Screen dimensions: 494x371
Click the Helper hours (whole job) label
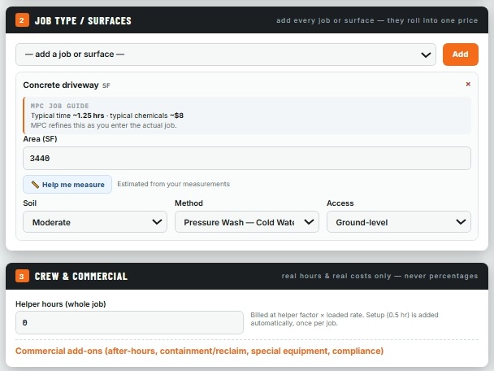60,304
